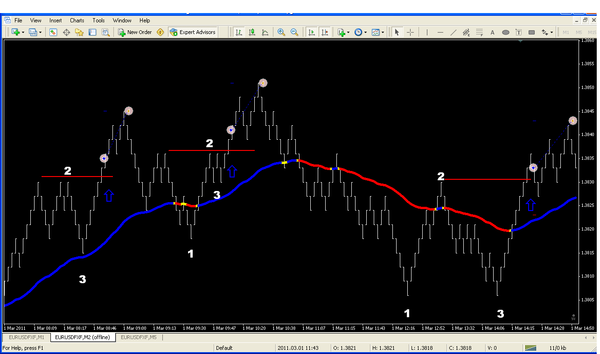Click the connection status bars indicator
600x354 pixels.
pyautogui.click(x=530, y=348)
